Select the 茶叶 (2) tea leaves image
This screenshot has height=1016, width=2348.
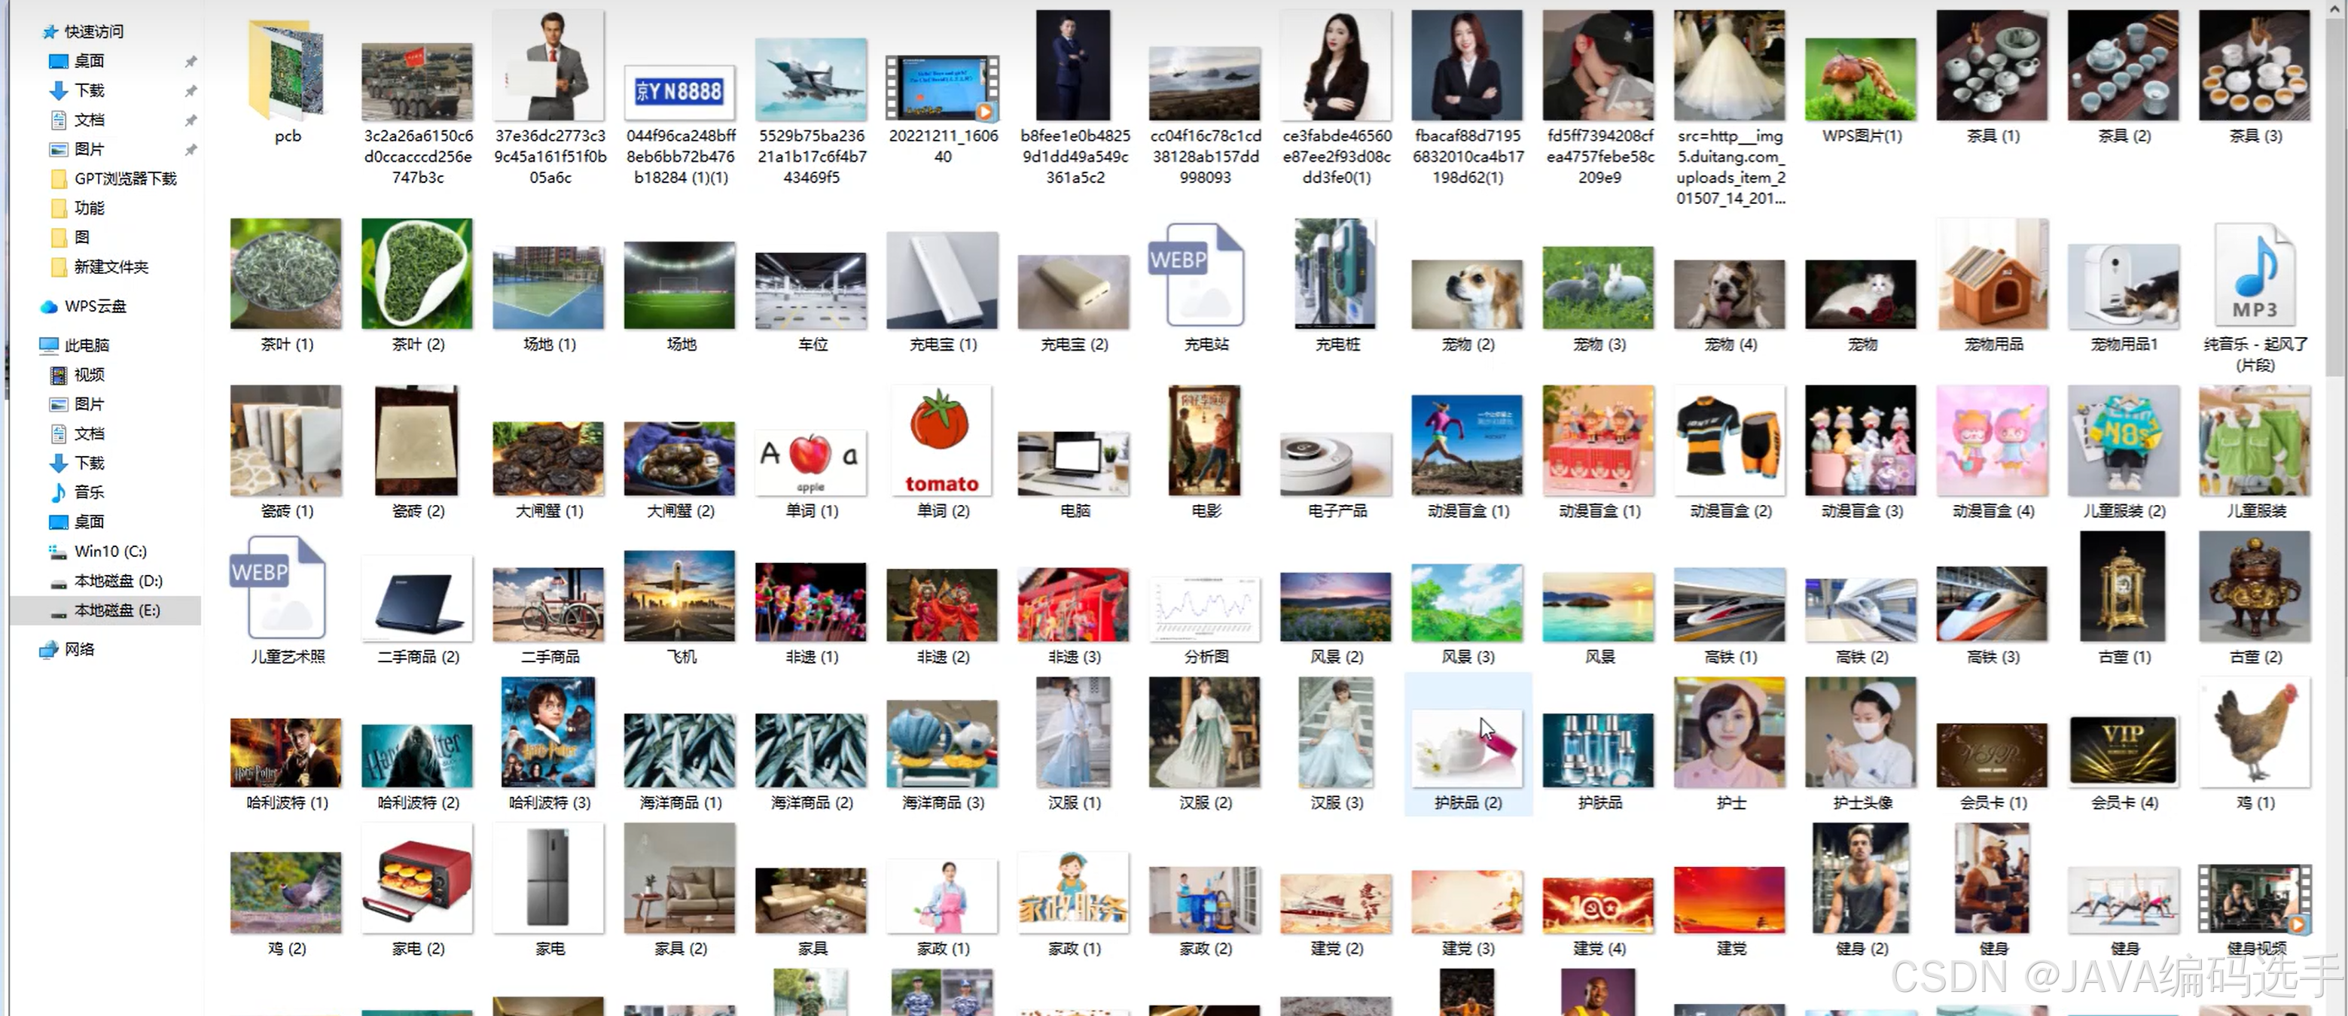pyautogui.click(x=417, y=273)
